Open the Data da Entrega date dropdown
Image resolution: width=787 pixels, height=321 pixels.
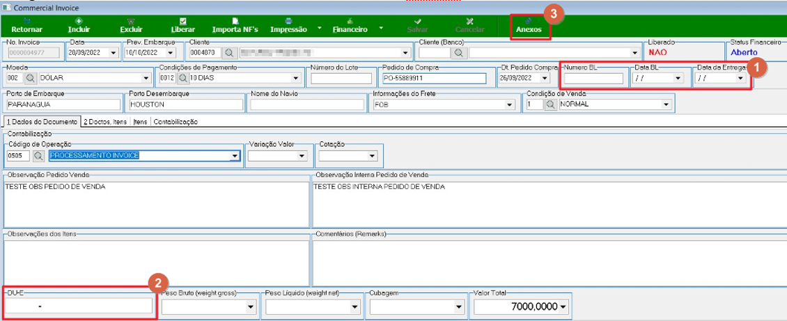(740, 78)
